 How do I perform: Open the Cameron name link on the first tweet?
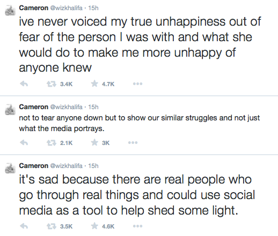coord(34,8)
